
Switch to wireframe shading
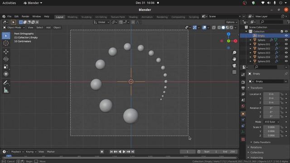point(219,28)
